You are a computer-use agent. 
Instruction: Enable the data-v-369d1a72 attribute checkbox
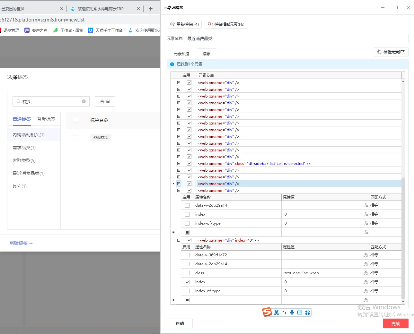pyautogui.click(x=187, y=255)
